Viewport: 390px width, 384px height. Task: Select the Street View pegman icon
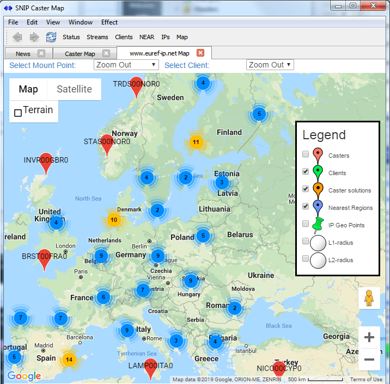[x=369, y=298]
